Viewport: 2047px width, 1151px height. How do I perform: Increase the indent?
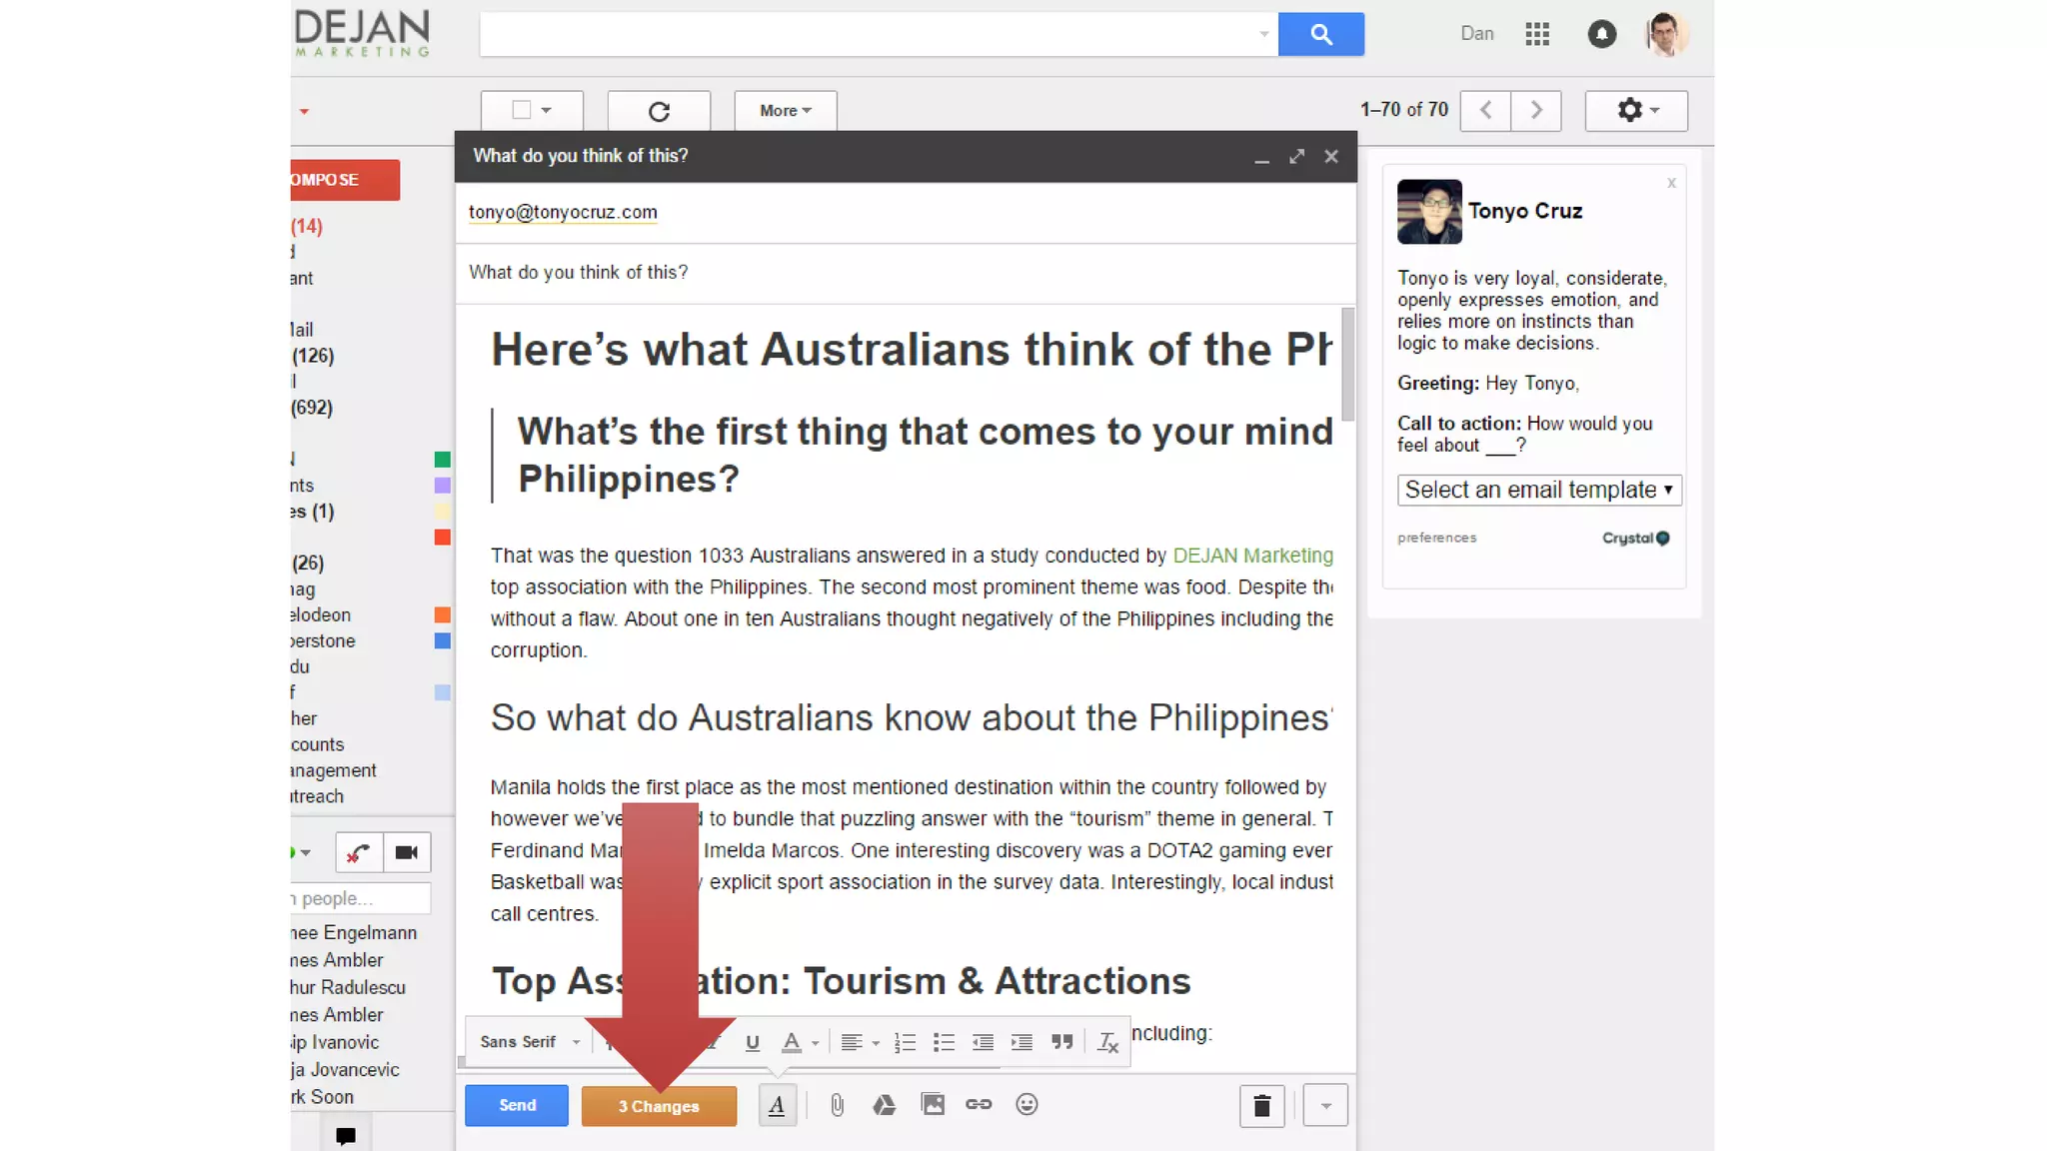(x=1022, y=1042)
